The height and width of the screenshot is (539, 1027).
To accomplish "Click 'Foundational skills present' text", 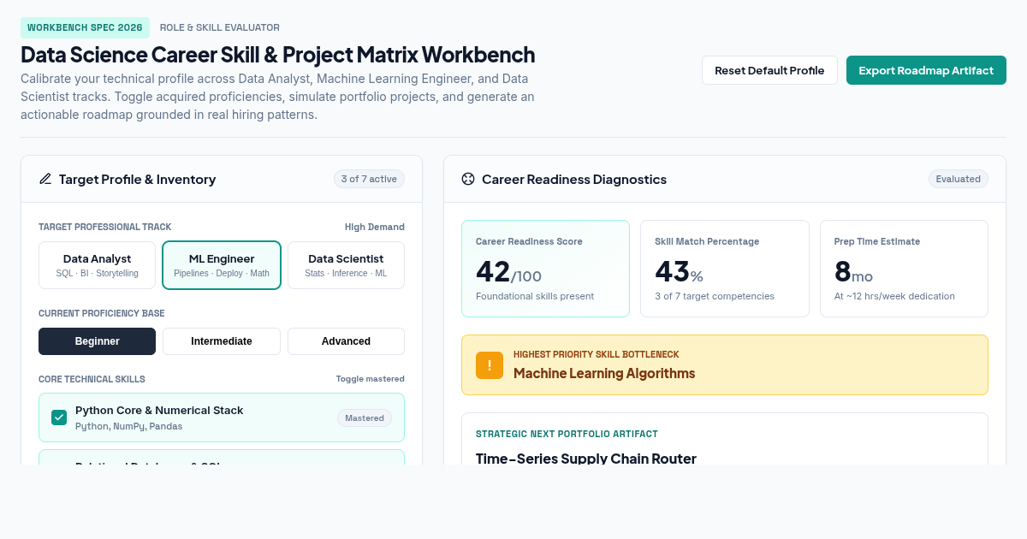I will coord(535,296).
